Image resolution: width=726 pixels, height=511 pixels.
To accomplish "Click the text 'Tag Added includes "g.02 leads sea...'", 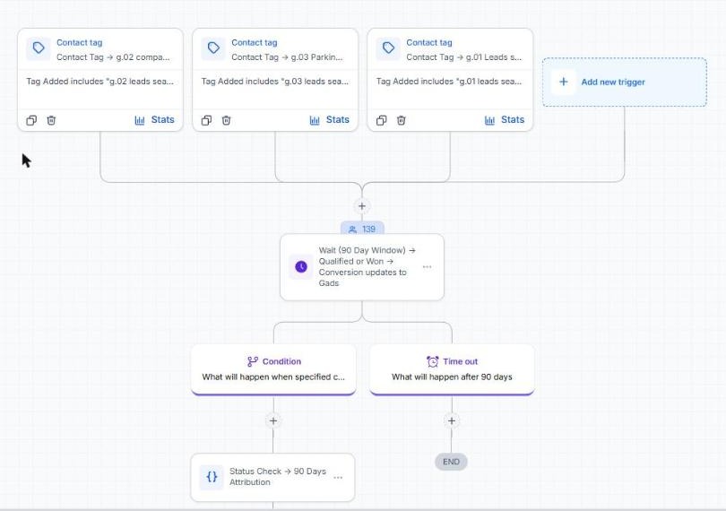I will 100,81.
